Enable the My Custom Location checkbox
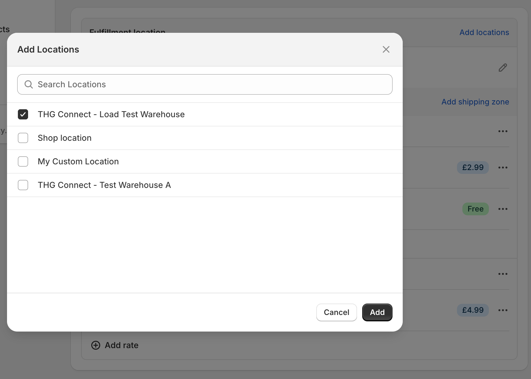The image size is (531, 379). click(23, 161)
